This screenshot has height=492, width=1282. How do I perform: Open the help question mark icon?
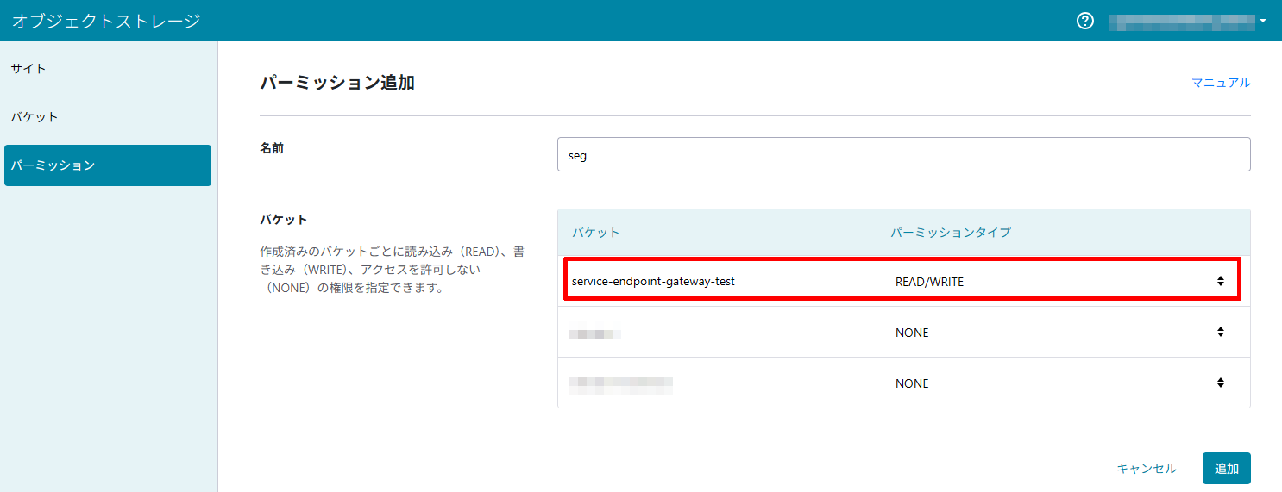pyautogui.click(x=1085, y=21)
